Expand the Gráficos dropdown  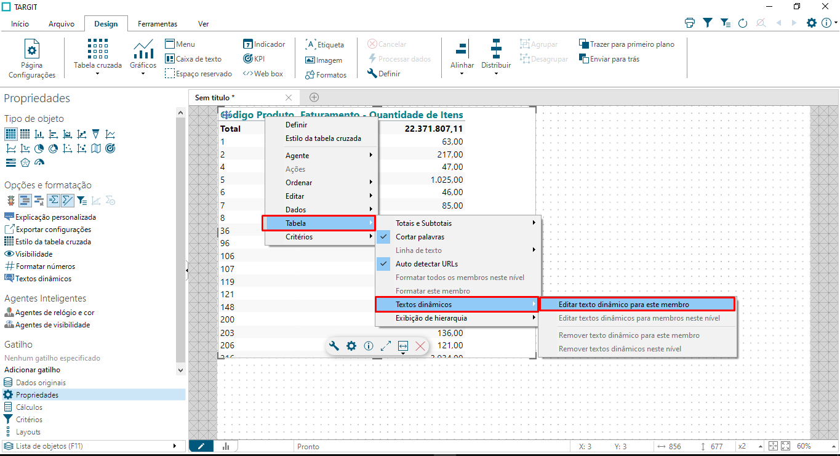coord(143,74)
